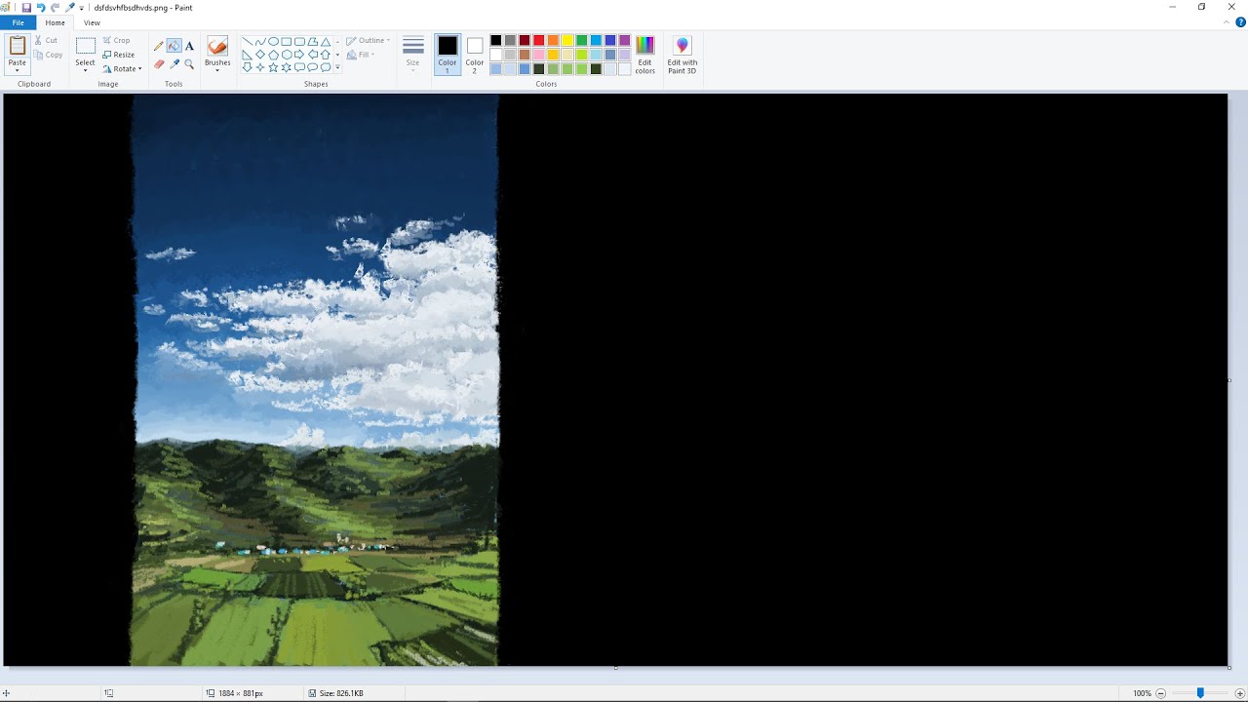Open Customize Quick Access Toolbar dropdown
The height and width of the screenshot is (702, 1248).
pyautogui.click(x=82, y=8)
